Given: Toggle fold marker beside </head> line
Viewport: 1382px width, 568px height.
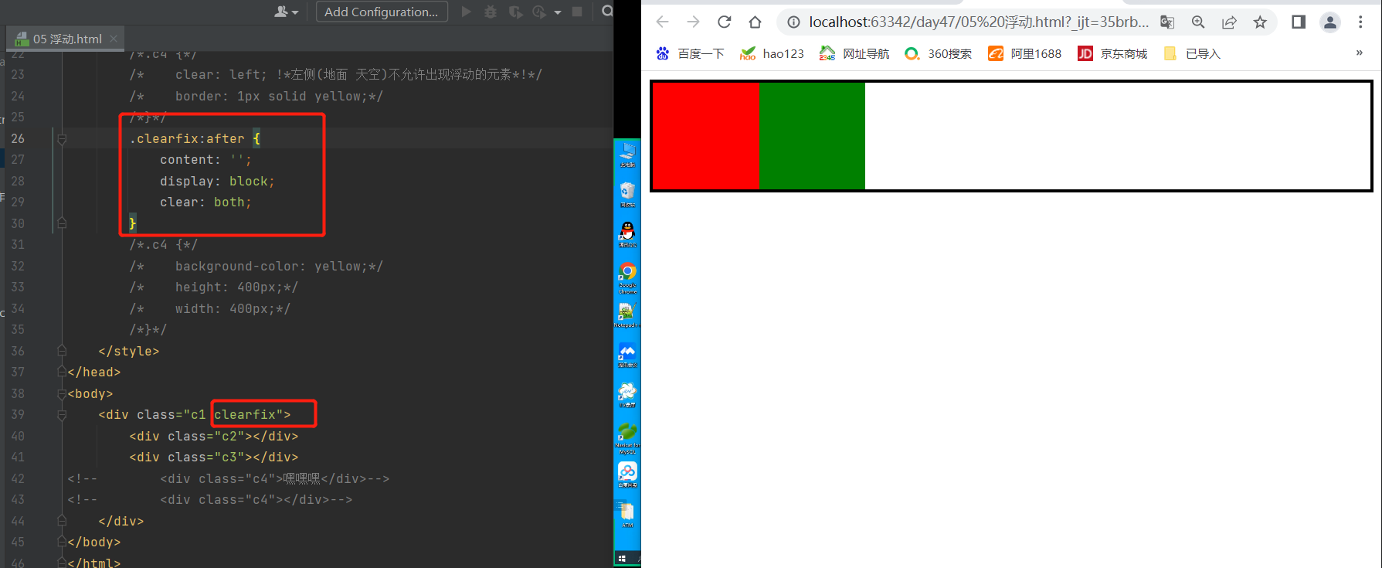Looking at the screenshot, I should click(62, 372).
